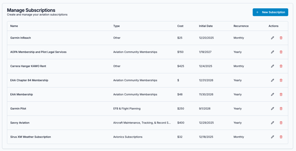The width and height of the screenshot is (296, 151).
Task: Edit AOPA Membership and Pilot Legal Services
Action: click(x=272, y=52)
